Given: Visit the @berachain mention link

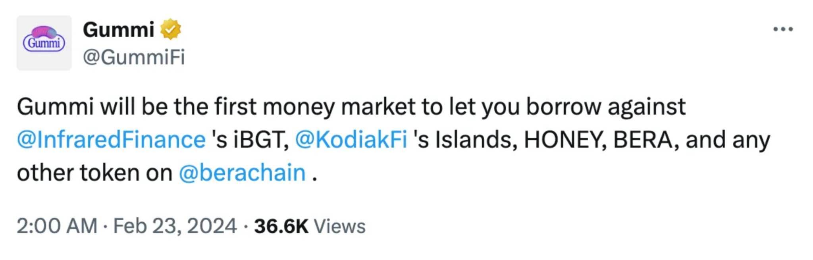Looking at the screenshot, I should pos(242,173).
